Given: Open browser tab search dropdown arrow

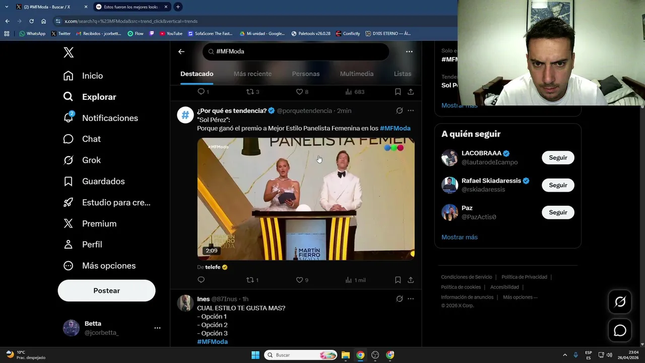Looking at the screenshot, I should 7,7.
